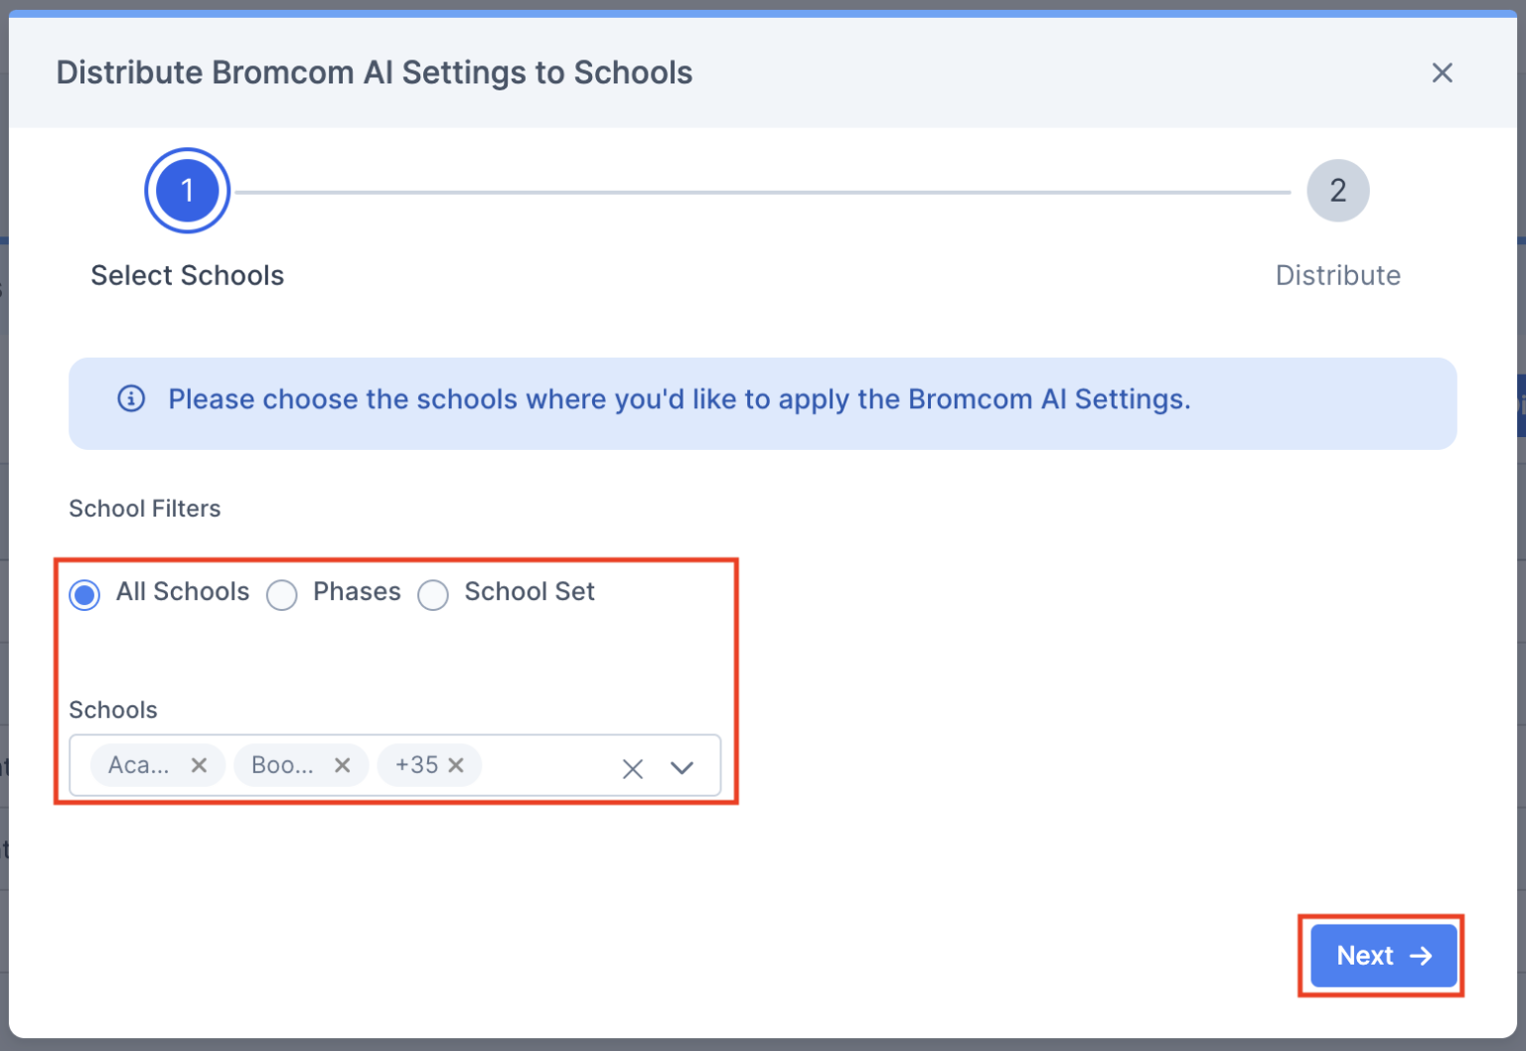The width and height of the screenshot is (1526, 1051).
Task: Remove the Aca... school tag
Action: coord(199,765)
